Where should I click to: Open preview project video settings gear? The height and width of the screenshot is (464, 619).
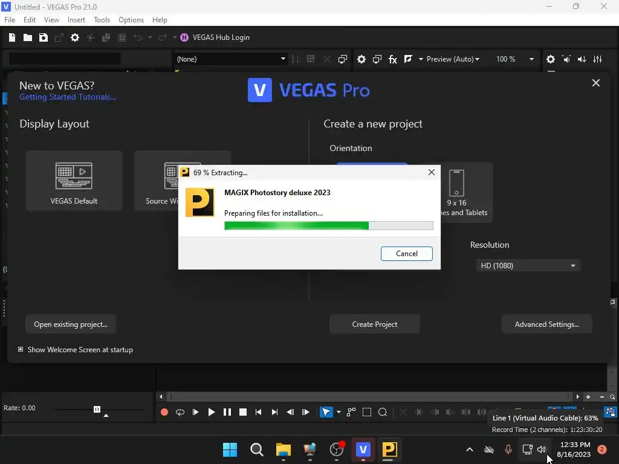pyautogui.click(x=361, y=59)
